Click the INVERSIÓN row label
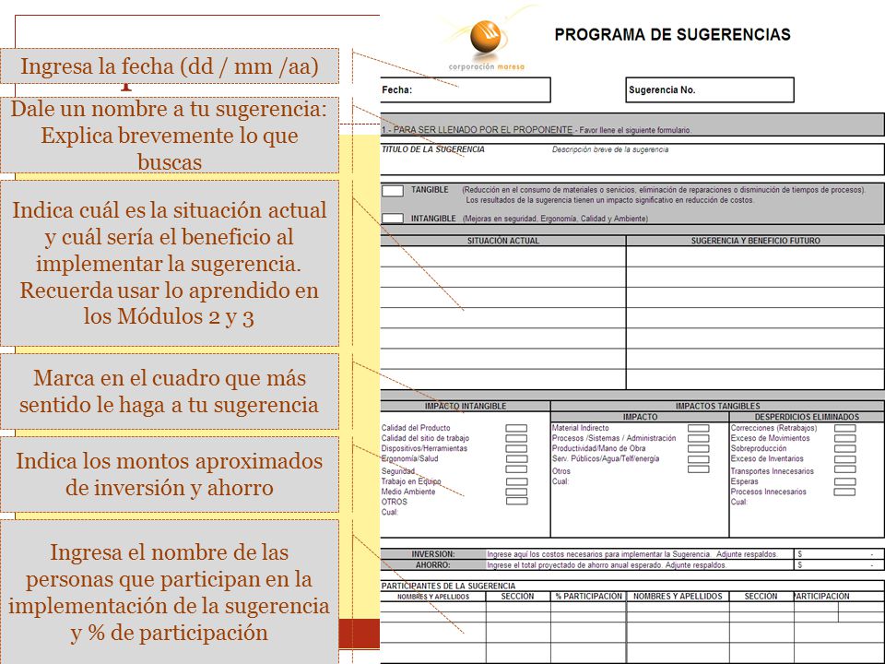The image size is (885, 664). tap(433, 554)
